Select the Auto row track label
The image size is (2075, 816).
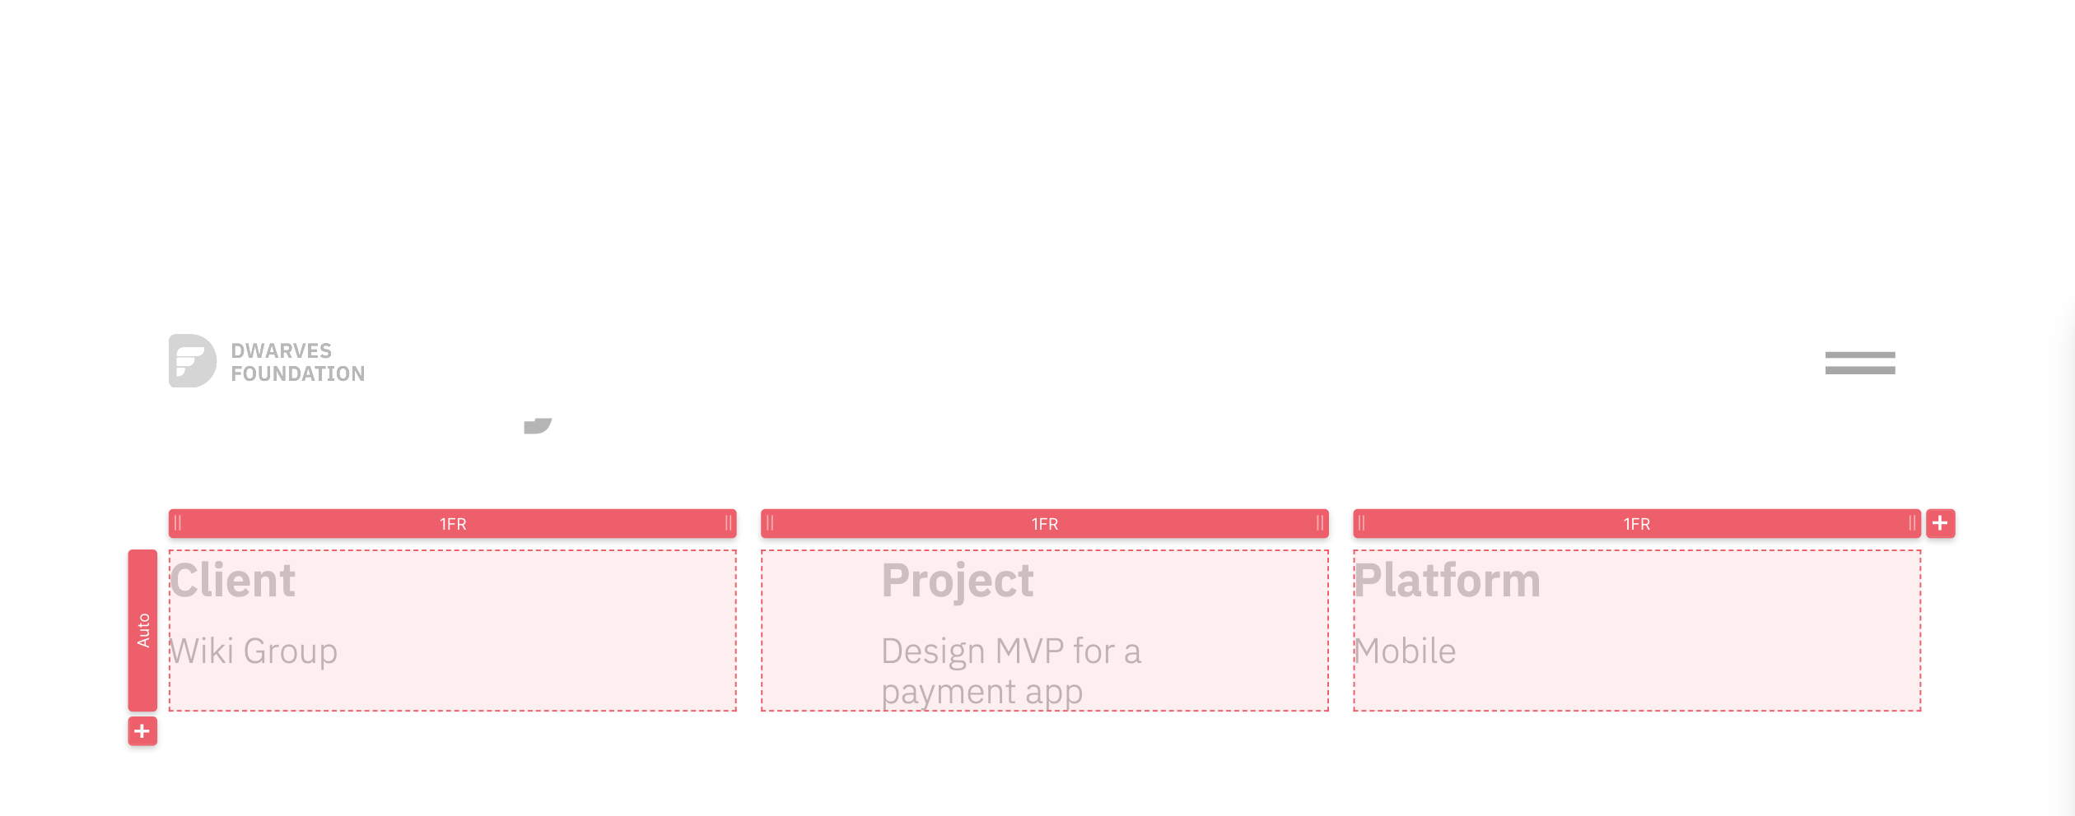pyautogui.click(x=142, y=630)
